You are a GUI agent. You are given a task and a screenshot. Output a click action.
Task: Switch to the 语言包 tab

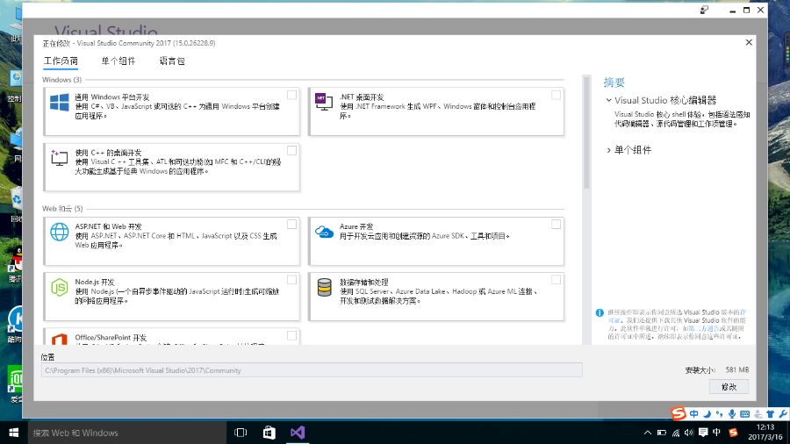(x=172, y=61)
